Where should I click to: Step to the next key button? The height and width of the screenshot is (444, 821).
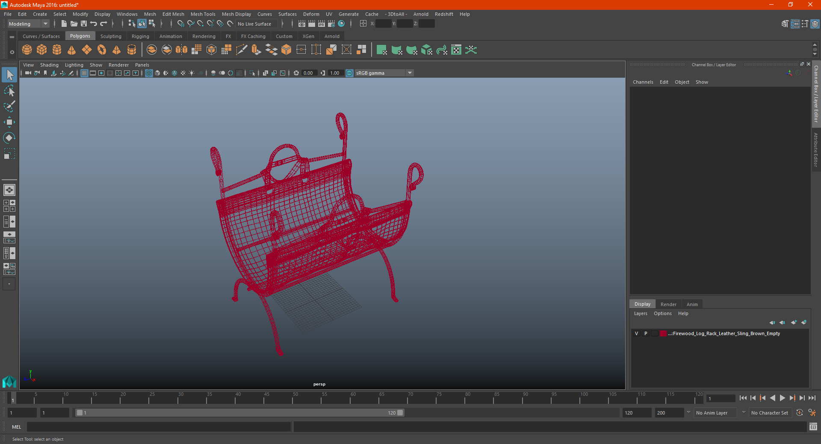point(792,398)
